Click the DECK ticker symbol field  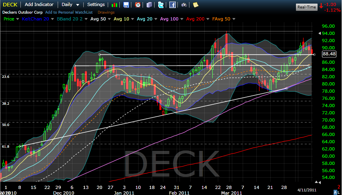[10, 5]
